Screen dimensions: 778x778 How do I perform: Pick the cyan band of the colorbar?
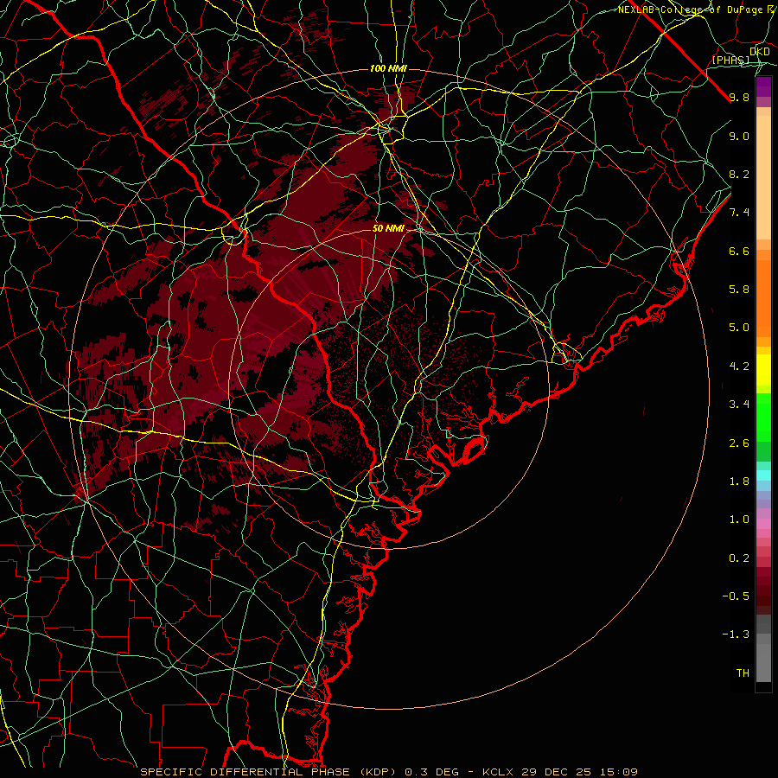763,475
